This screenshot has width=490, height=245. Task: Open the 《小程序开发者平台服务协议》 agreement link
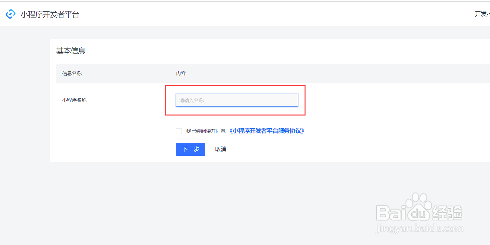267,131
